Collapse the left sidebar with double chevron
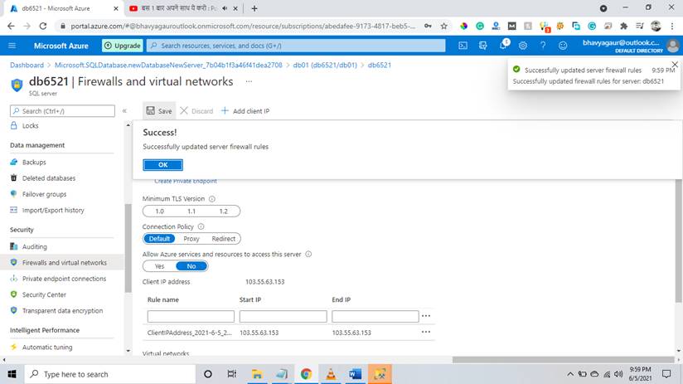This screenshot has width=683, height=384. 124,110
